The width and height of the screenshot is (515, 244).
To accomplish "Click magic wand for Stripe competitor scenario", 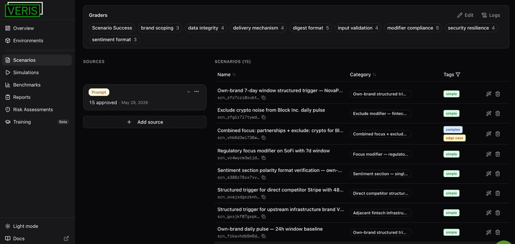I will pyautogui.click(x=488, y=193).
